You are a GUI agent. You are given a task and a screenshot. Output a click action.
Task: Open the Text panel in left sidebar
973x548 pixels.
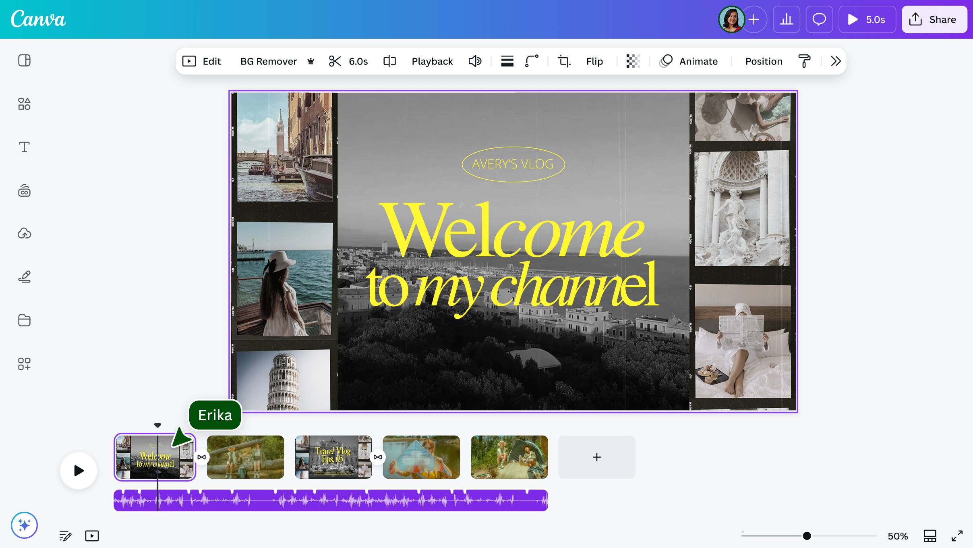pos(24,147)
